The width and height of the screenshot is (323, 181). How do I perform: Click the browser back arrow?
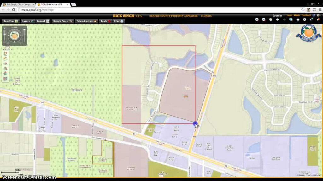tap(3, 10)
